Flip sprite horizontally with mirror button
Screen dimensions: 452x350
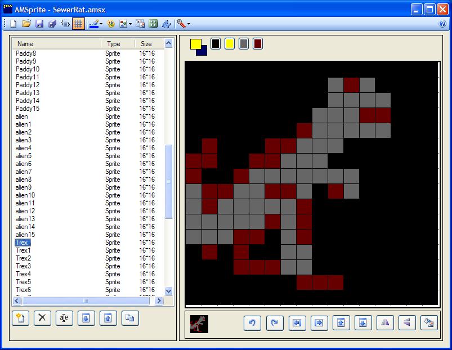coord(385,323)
